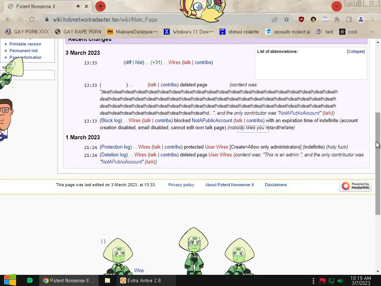The width and height of the screenshot is (381, 286).
Task: Open the shimeji roulette bookmark
Action: (239, 32)
